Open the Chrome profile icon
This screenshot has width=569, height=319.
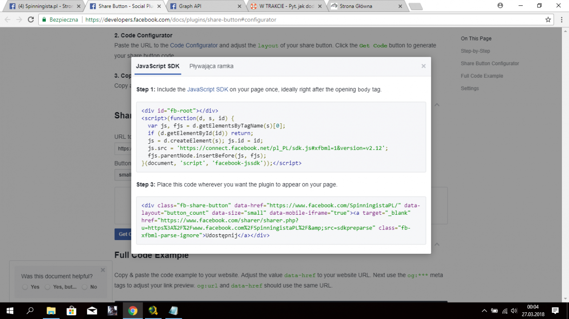click(x=500, y=6)
